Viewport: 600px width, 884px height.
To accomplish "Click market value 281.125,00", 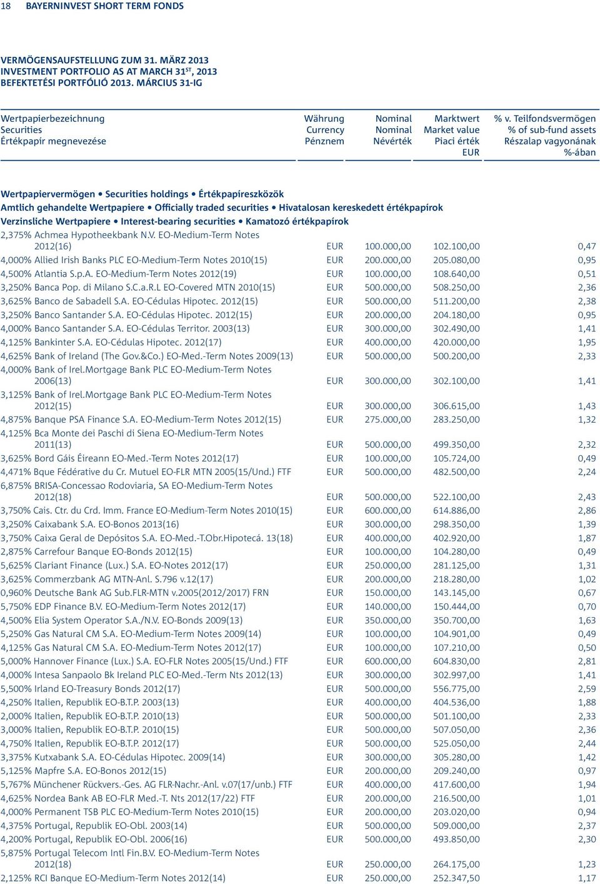I will pos(456,566).
